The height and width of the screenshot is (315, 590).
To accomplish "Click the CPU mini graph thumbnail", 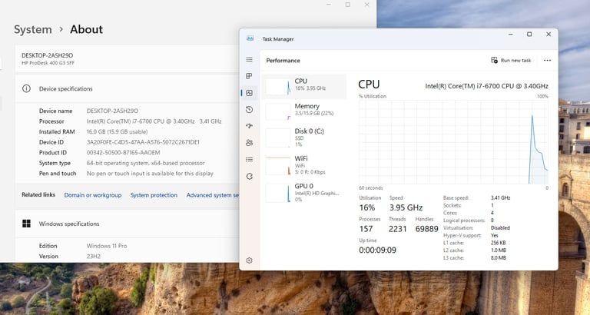I will coord(278,87).
